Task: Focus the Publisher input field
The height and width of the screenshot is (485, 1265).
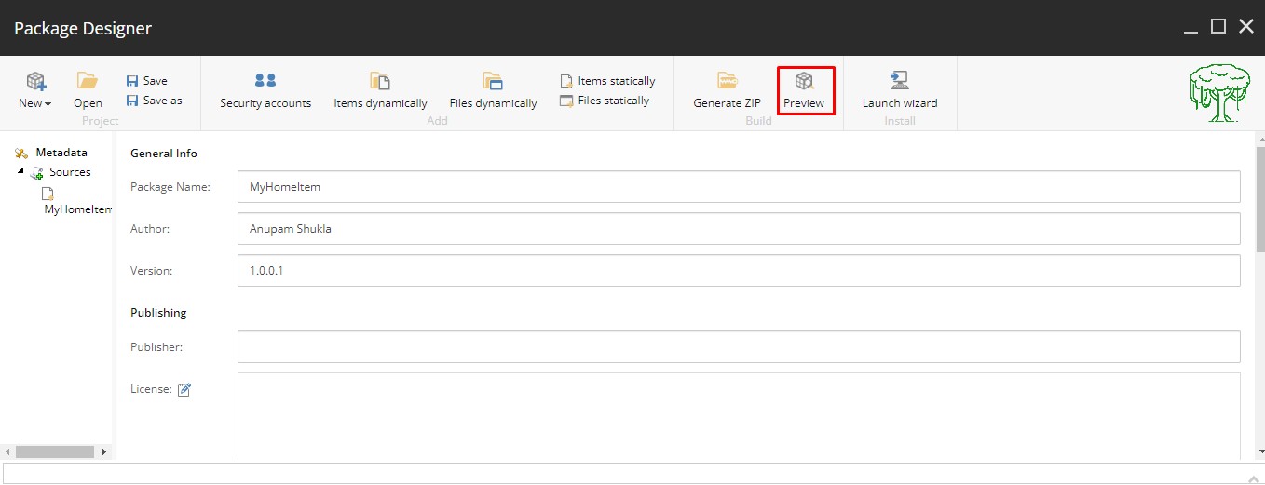Action: point(739,346)
